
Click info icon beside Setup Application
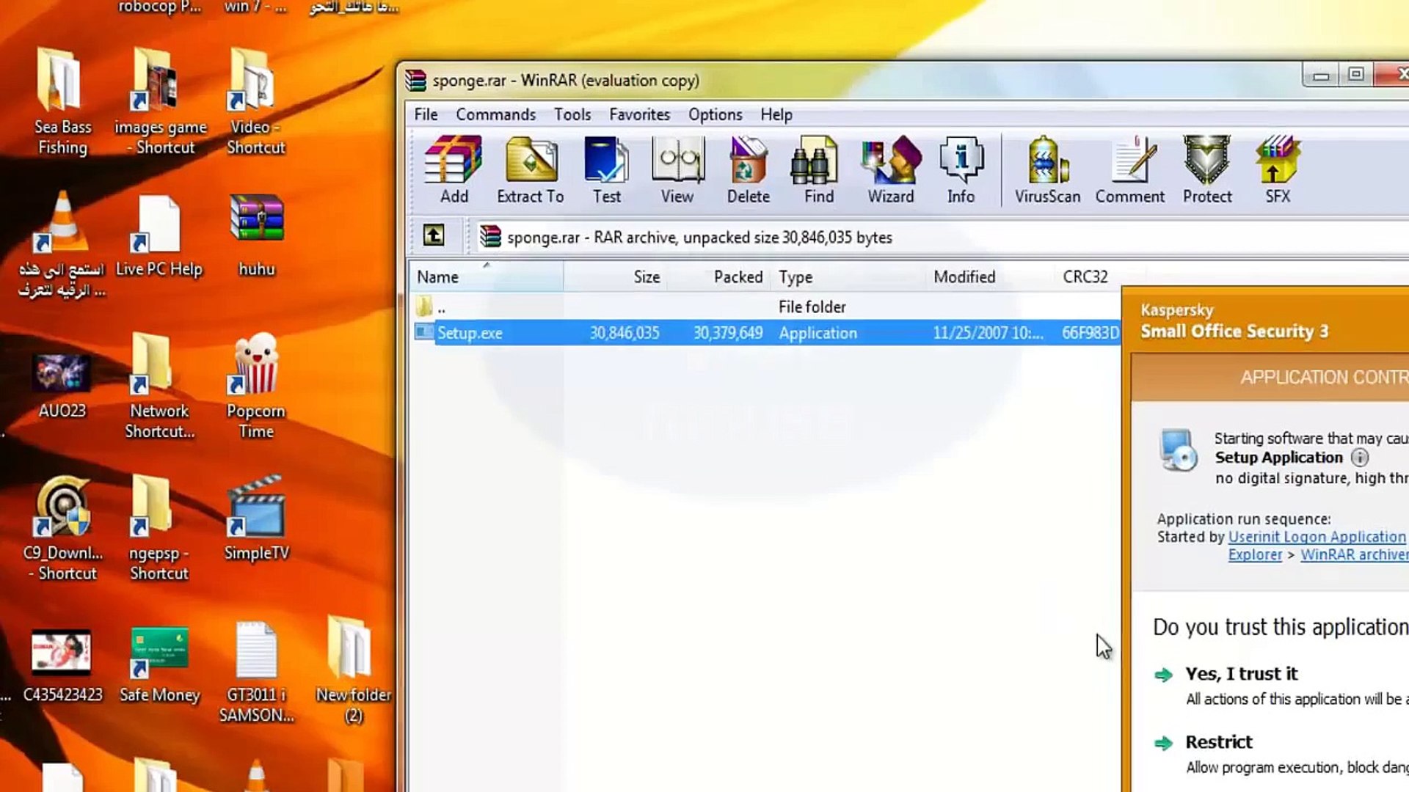click(1360, 458)
